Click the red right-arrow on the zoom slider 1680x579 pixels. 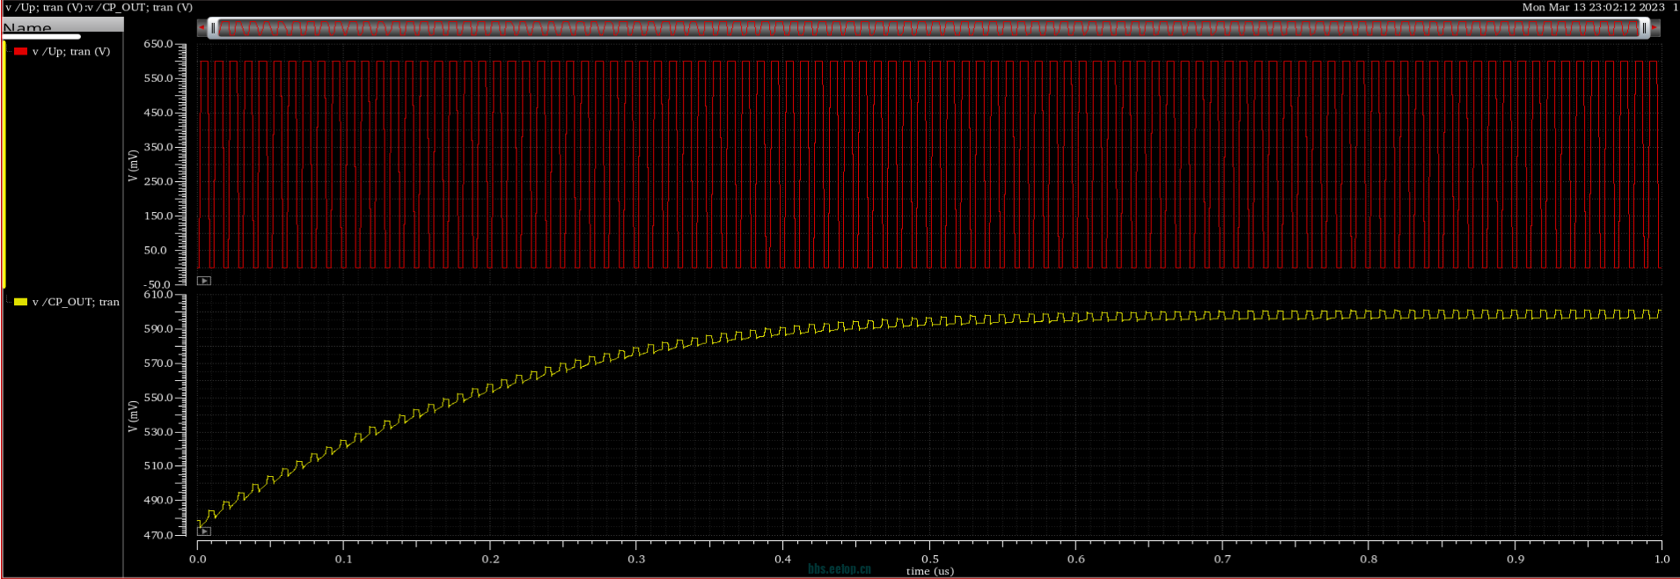click(1655, 27)
